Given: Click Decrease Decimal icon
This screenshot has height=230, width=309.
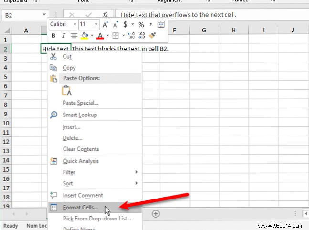Looking at the screenshot, I should coord(142,36).
